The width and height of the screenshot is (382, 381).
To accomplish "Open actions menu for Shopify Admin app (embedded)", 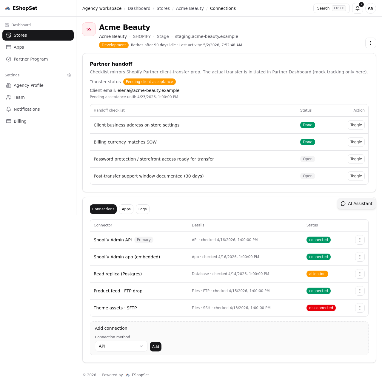I will pyautogui.click(x=360, y=257).
